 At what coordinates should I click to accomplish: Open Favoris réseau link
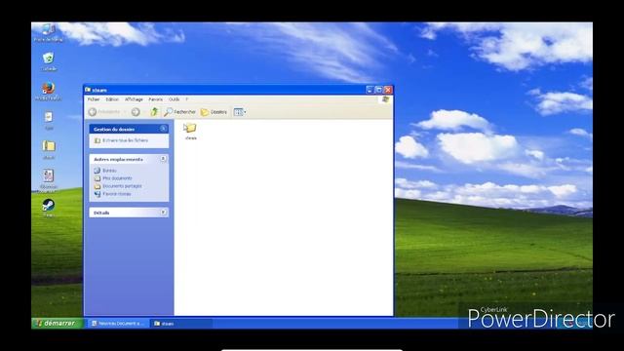pyautogui.click(x=113, y=194)
